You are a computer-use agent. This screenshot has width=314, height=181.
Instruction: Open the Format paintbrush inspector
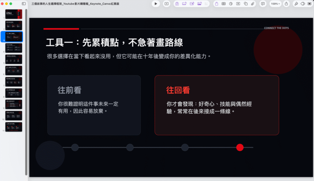pyautogui.click(x=296, y=4)
